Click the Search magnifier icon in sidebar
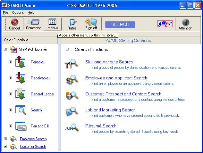 pos(21,110)
